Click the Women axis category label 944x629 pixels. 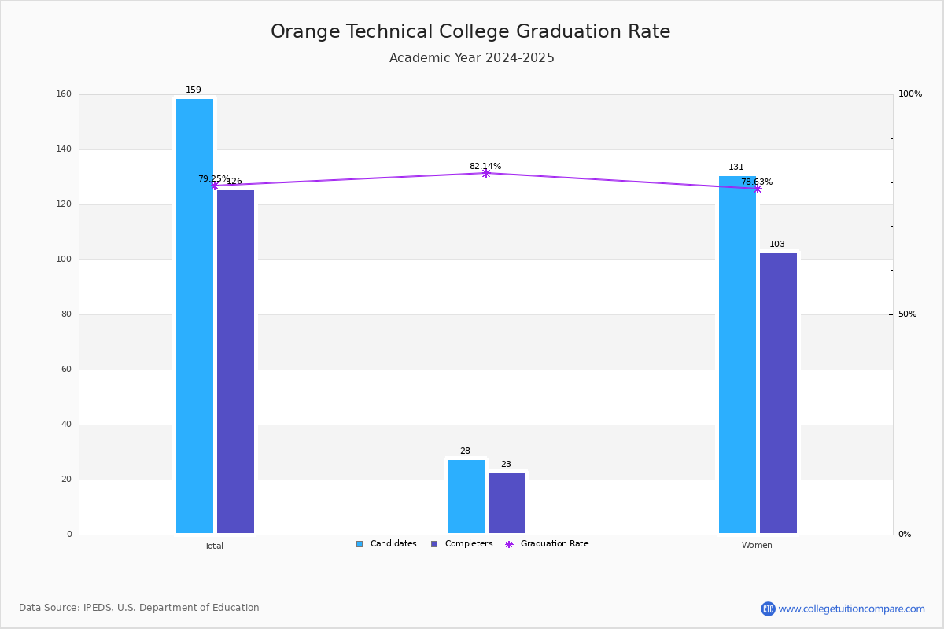[x=757, y=546]
